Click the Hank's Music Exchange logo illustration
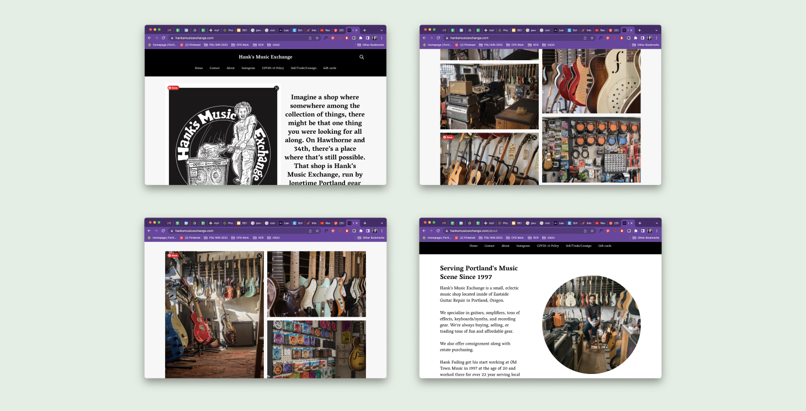 coord(223,136)
